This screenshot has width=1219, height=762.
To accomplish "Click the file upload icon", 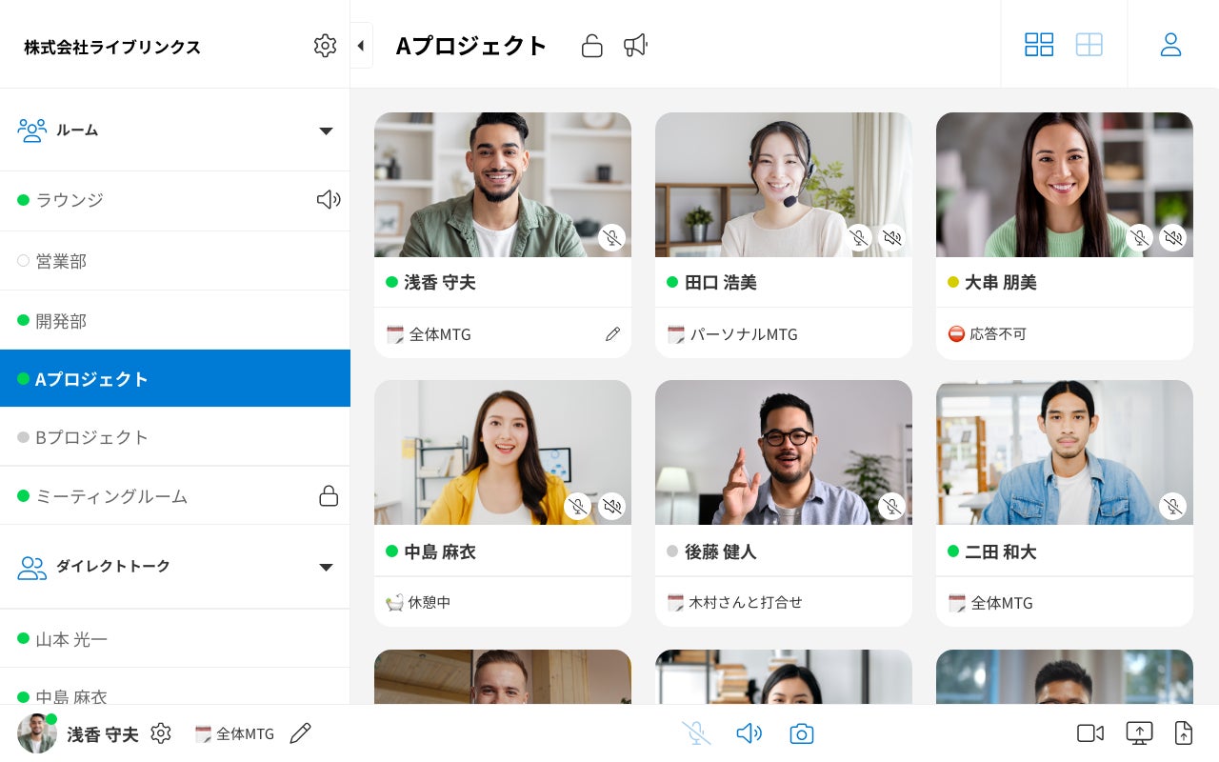I will 1184,733.
